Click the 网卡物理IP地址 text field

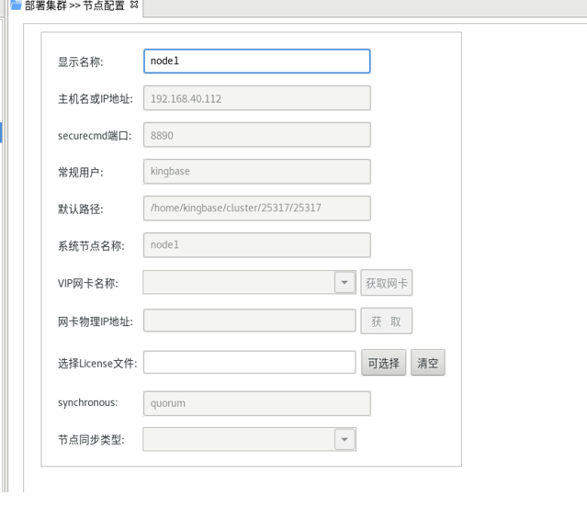(249, 321)
